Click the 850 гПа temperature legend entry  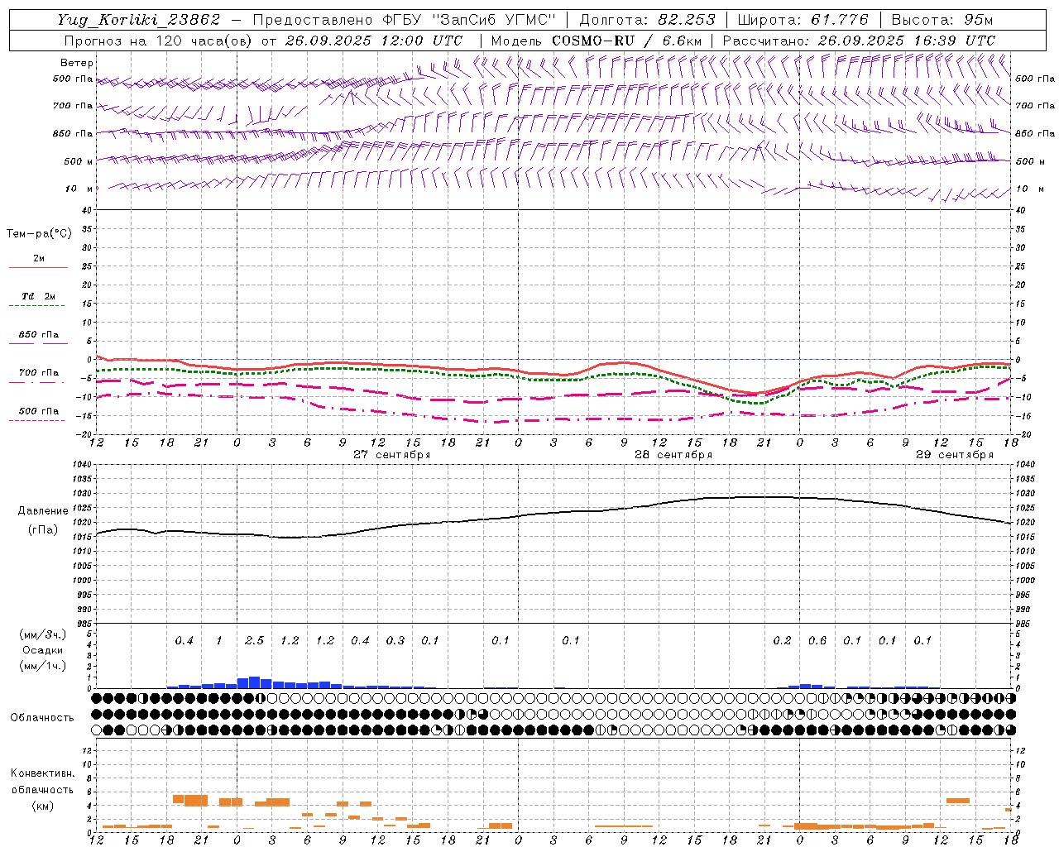[x=39, y=335]
